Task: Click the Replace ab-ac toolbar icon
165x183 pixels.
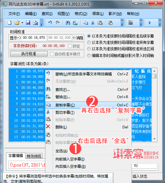Action: tap(75, 23)
